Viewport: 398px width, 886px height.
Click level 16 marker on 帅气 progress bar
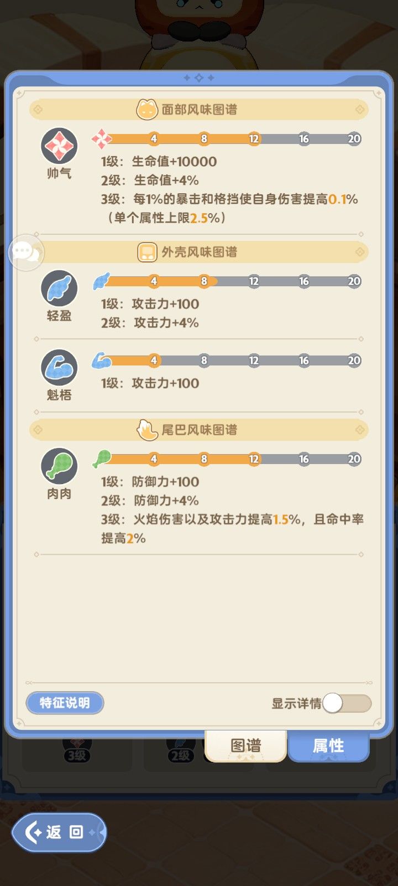tap(304, 139)
